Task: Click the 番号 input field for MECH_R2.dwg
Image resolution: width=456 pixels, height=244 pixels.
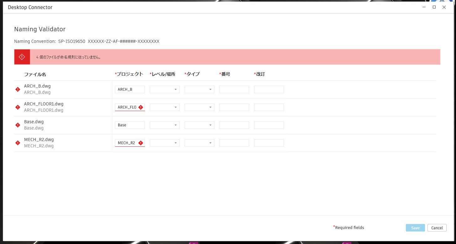Action: click(x=234, y=143)
